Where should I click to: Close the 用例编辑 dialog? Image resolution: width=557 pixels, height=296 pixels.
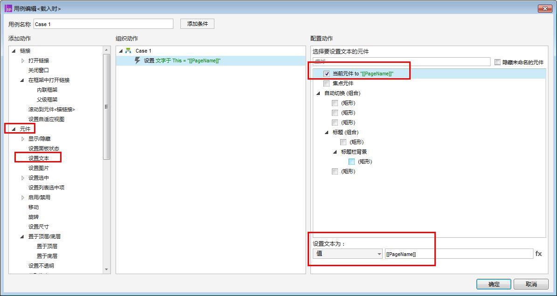pos(544,8)
